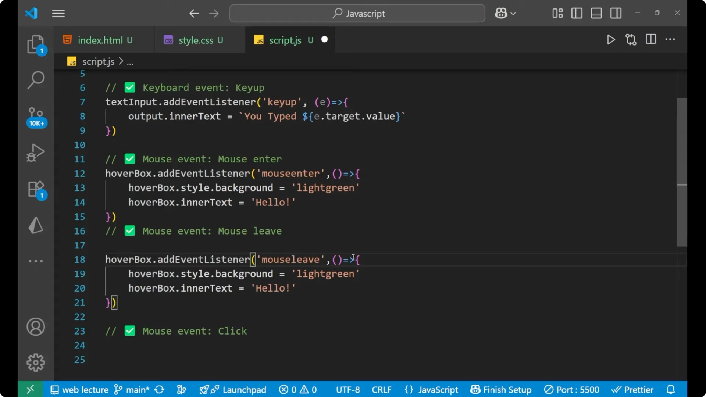The image size is (706, 397).
Task: Toggle the bottom panel visibility
Action: click(596, 13)
